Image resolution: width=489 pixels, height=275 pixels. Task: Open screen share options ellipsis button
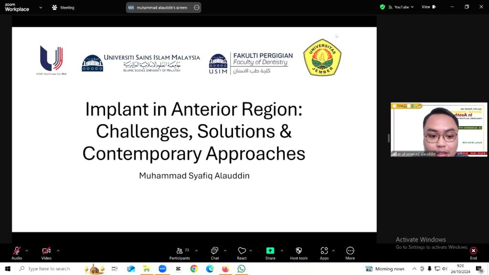pyautogui.click(x=196, y=8)
